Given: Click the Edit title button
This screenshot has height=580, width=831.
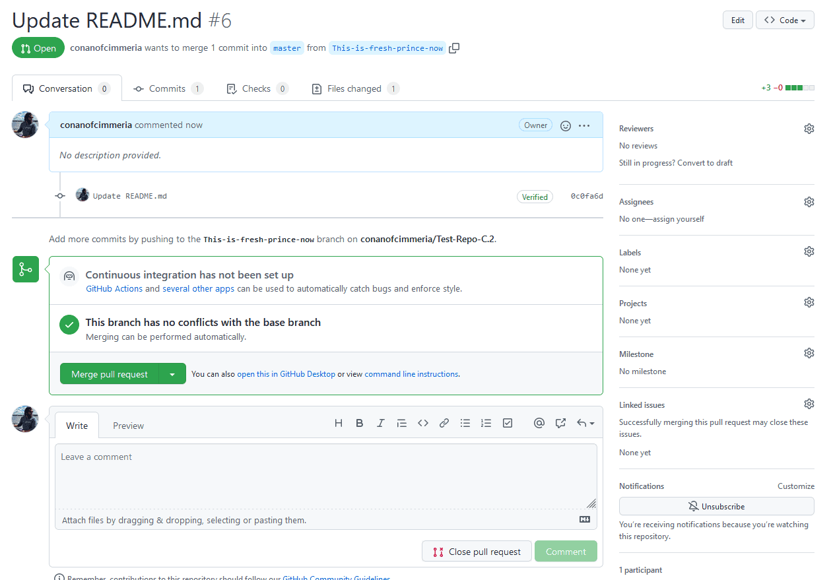Looking at the screenshot, I should coord(738,20).
